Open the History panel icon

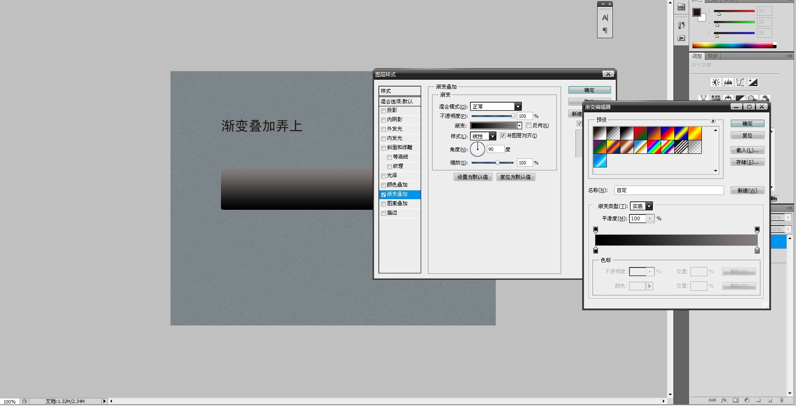pos(681,25)
